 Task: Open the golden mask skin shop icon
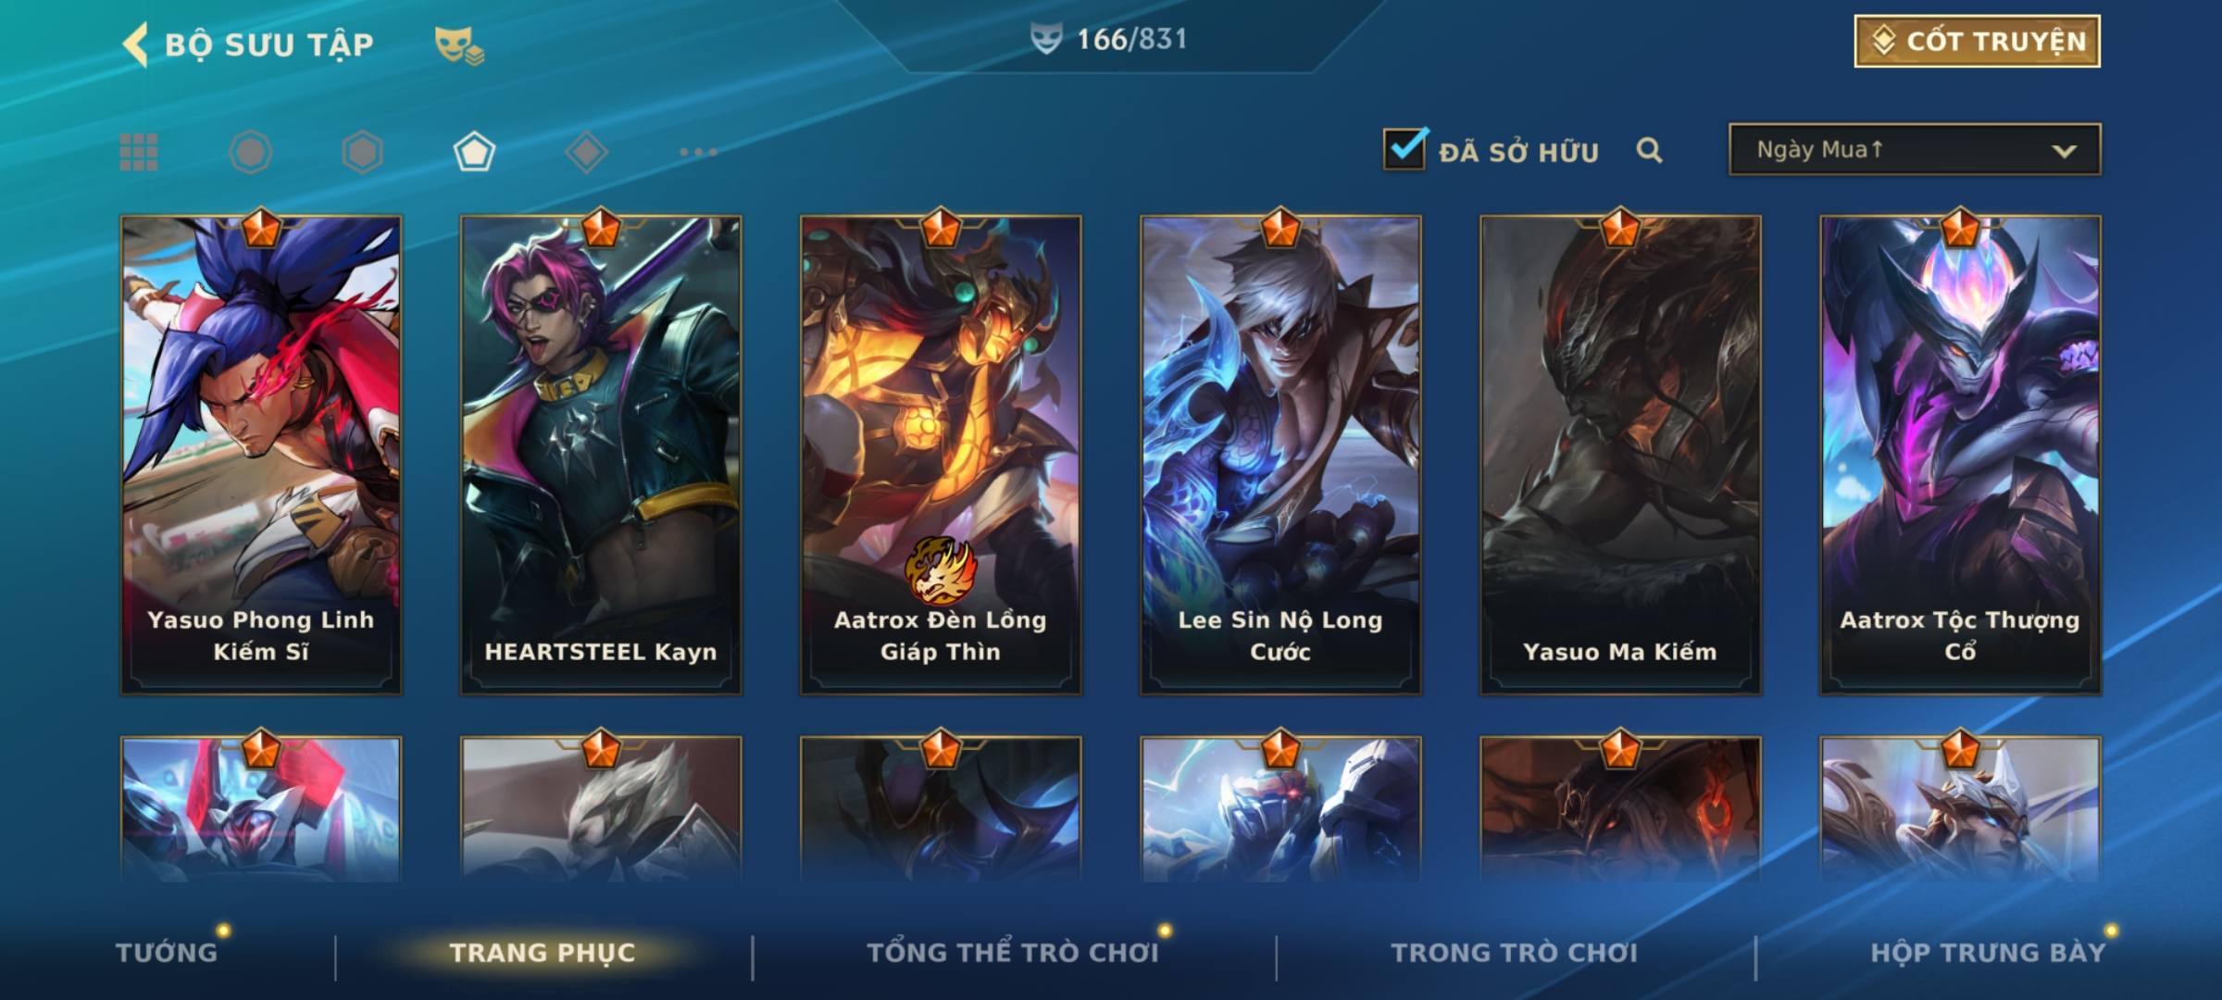coord(459,44)
